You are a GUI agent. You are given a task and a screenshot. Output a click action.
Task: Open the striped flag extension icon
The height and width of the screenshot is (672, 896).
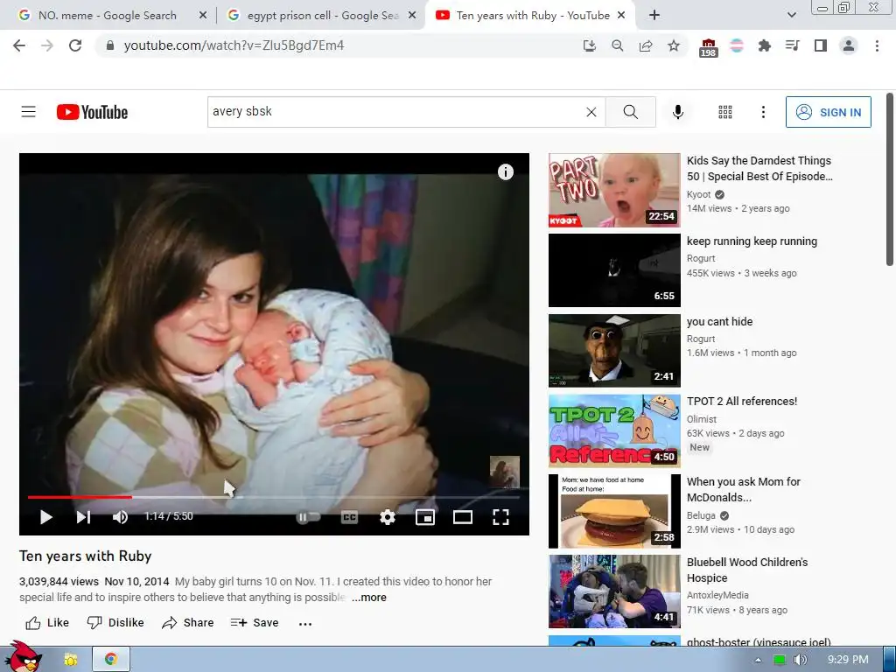tap(737, 45)
